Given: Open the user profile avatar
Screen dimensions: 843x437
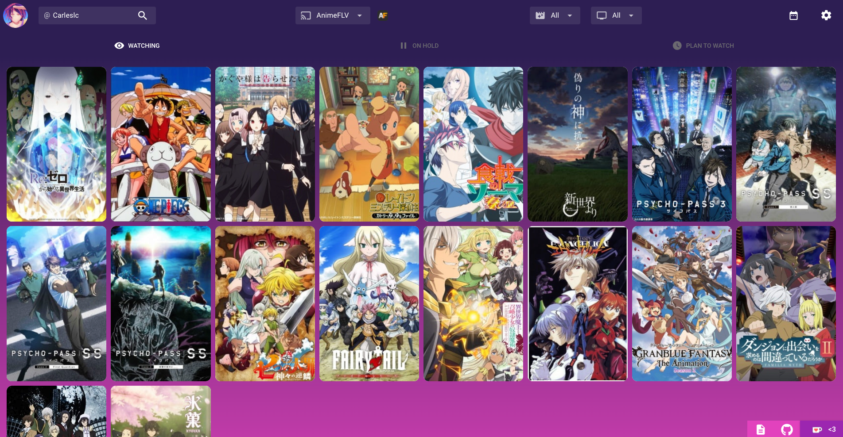Looking at the screenshot, I should click(x=16, y=15).
